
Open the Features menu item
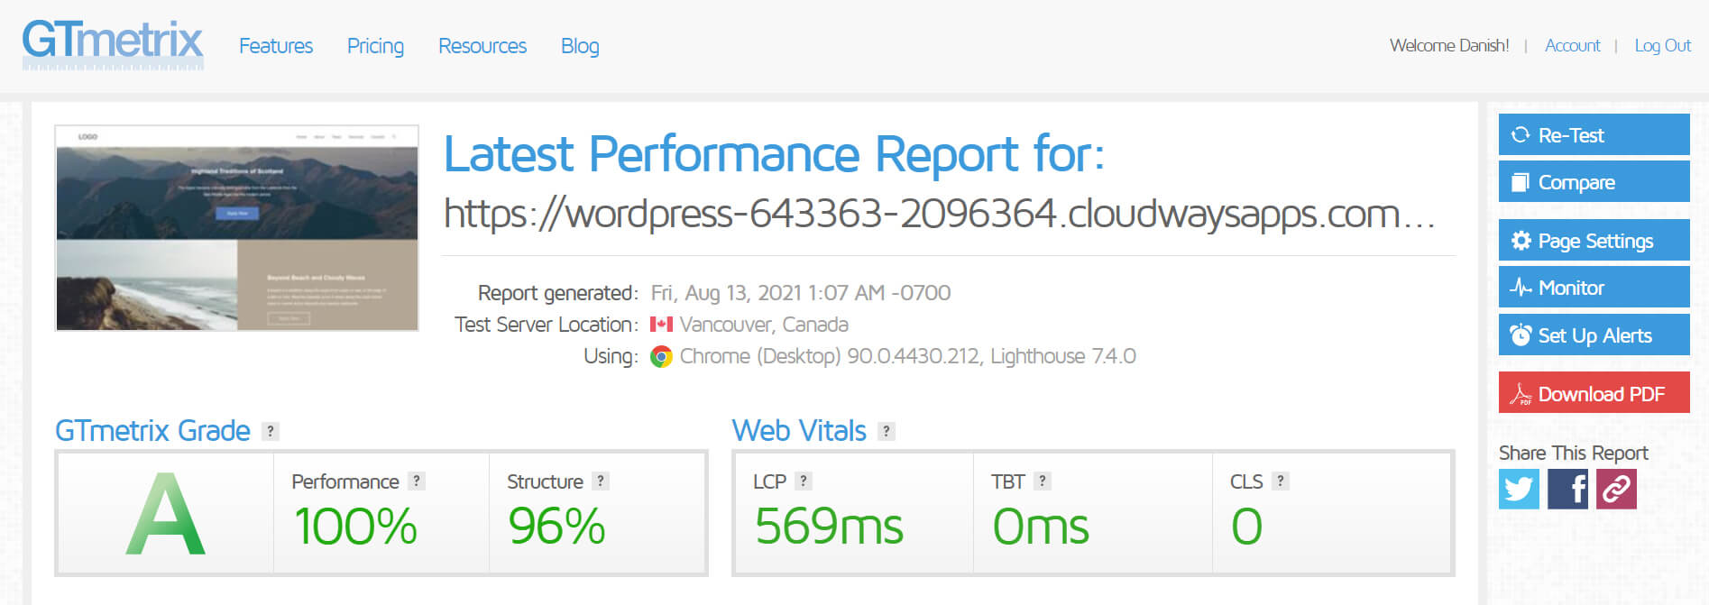(x=276, y=46)
